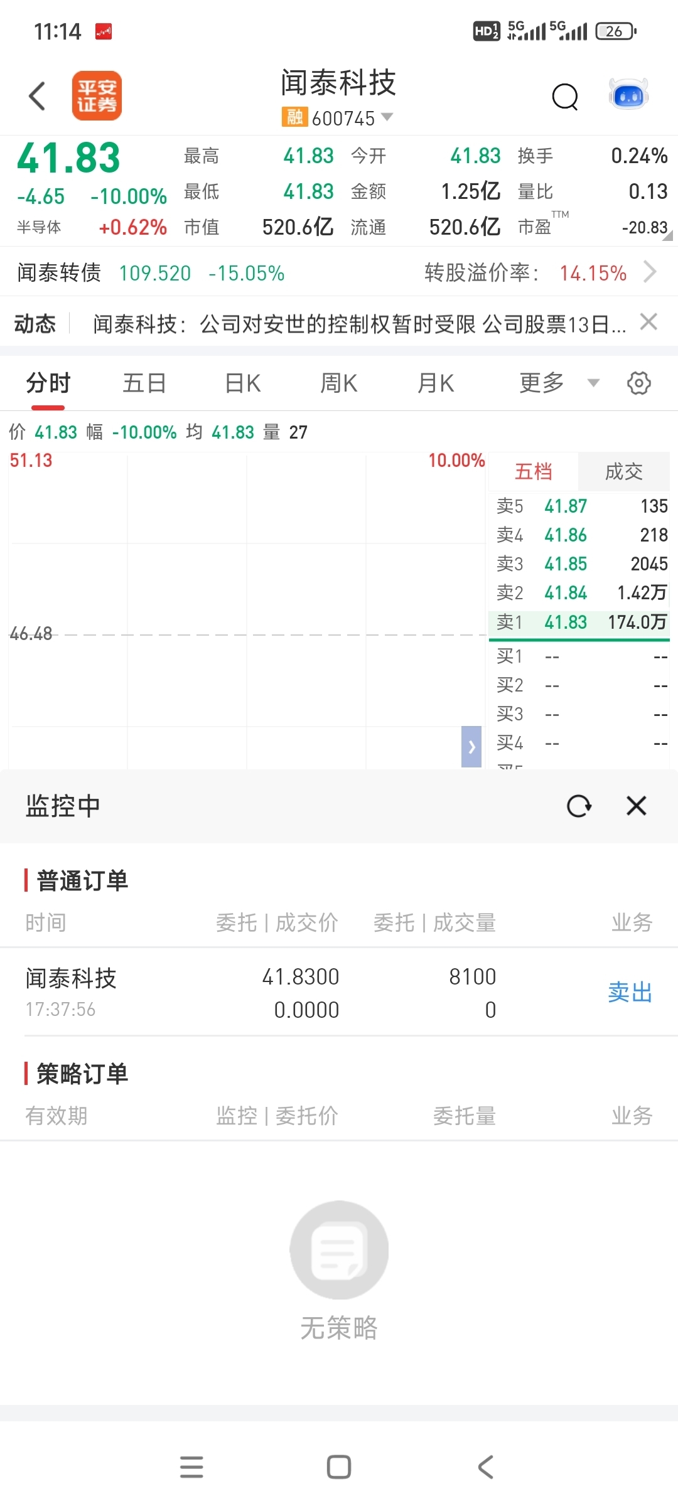Tap the 普通订单 section header
678x1506 pixels.
82,880
